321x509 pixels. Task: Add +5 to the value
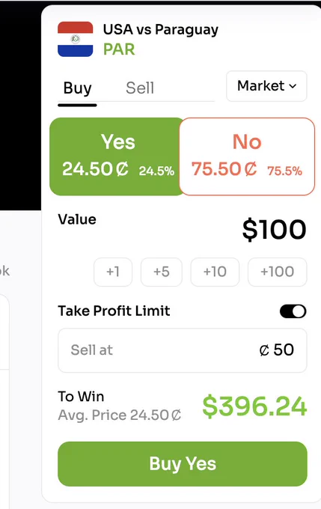(x=162, y=272)
